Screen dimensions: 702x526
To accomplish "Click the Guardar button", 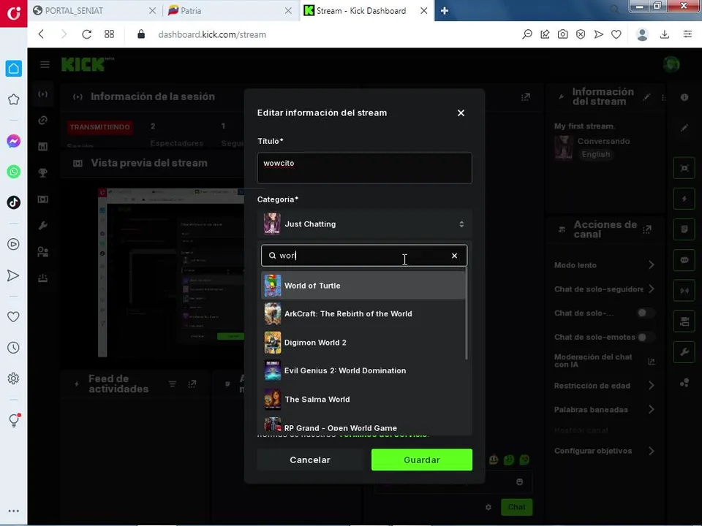I will [x=422, y=460].
